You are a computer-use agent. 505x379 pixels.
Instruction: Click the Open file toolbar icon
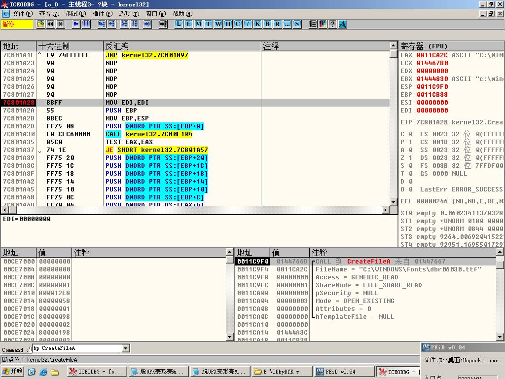40,24
